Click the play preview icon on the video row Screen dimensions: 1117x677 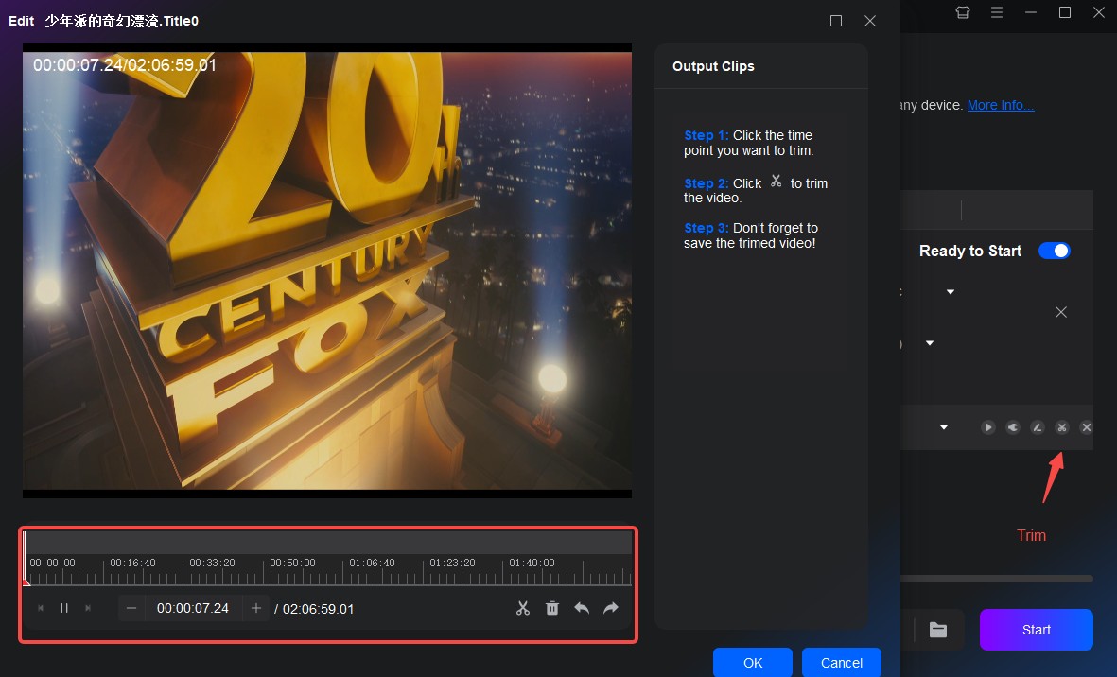click(x=987, y=426)
